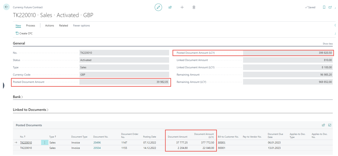Open the Process menu
The height and width of the screenshot is (156, 338).
click(31, 26)
